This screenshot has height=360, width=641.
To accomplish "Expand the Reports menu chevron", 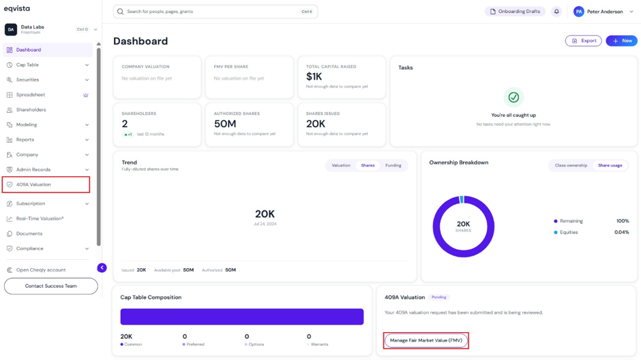I will tap(87, 140).
